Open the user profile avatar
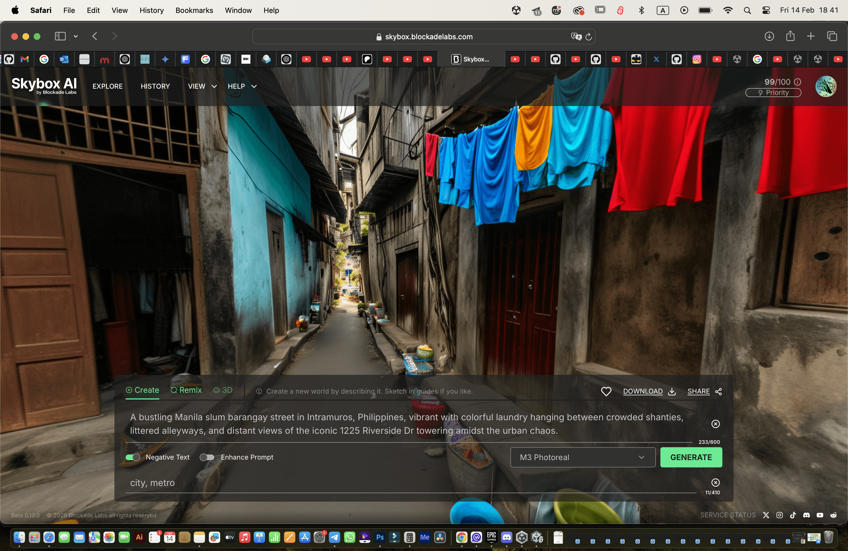The image size is (848, 551). pyautogui.click(x=826, y=86)
